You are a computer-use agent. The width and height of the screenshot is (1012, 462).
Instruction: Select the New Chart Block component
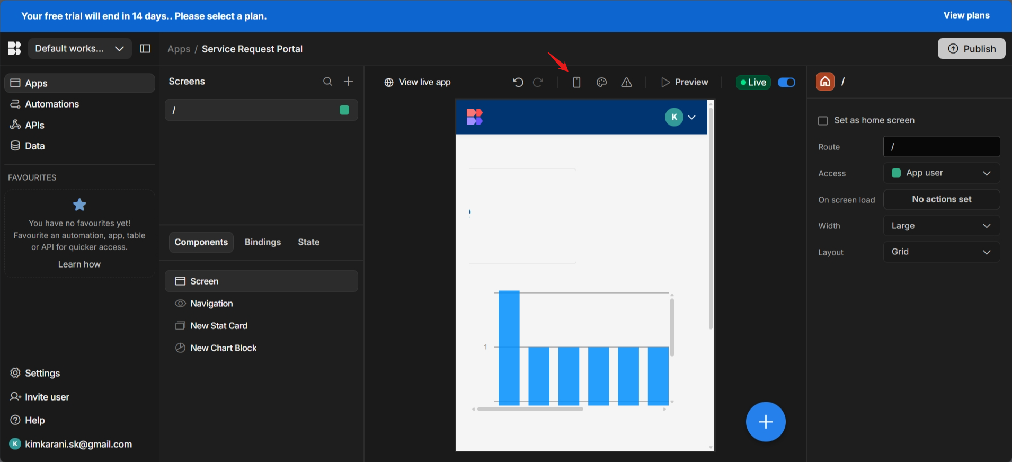[x=261, y=348]
